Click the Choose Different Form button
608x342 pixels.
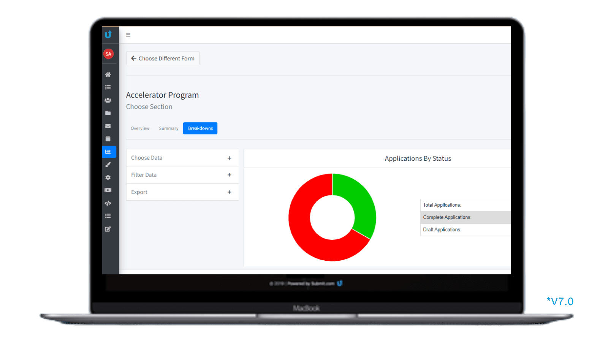pyautogui.click(x=163, y=58)
